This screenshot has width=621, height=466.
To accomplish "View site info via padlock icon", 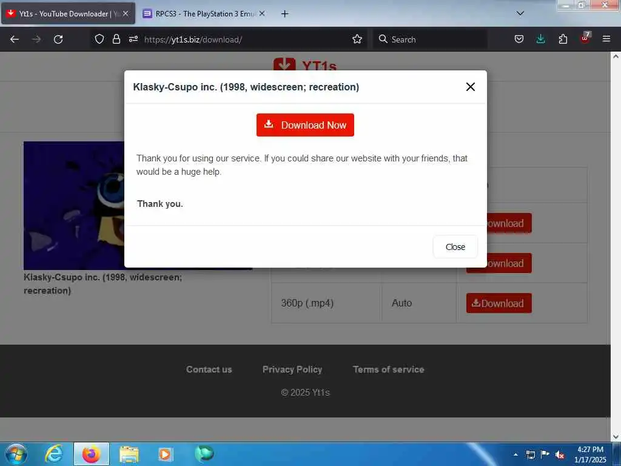I will 116,39.
